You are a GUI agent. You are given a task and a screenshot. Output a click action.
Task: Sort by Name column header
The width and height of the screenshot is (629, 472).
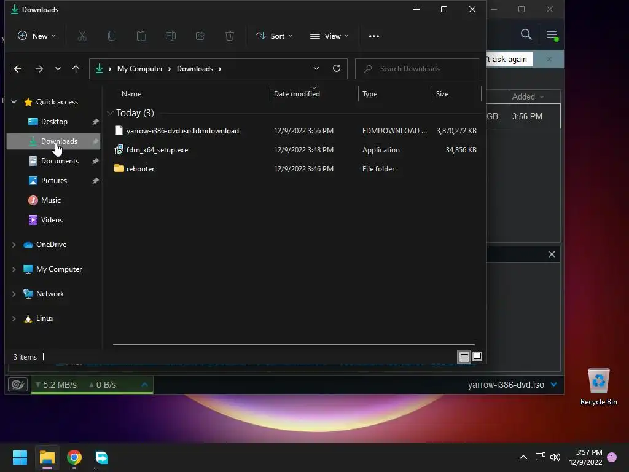point(131,94)
